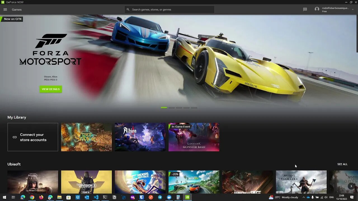This screenshot has width=358, height=201.
Task: Open the clock and date flyout
Action: [x=341, y=197]
